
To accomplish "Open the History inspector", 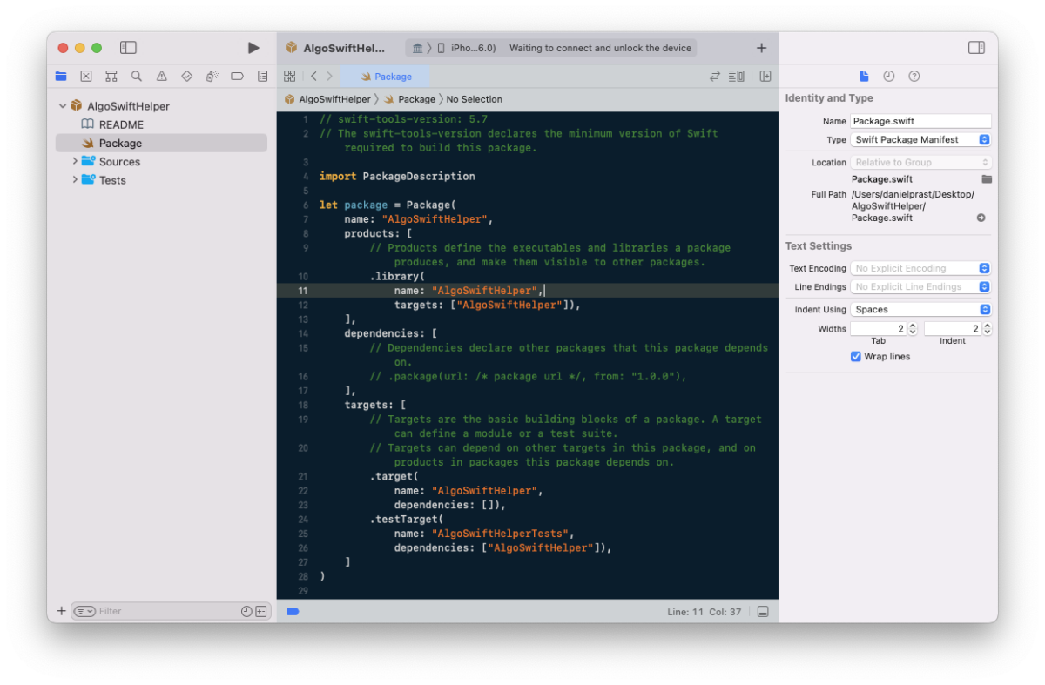I will pyautogui.click(x=887, y=77).
